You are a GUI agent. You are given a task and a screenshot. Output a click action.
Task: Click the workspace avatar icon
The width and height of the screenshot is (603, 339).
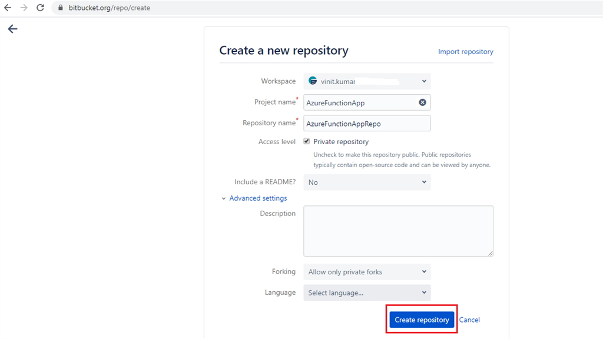click(x=313, y=81)
